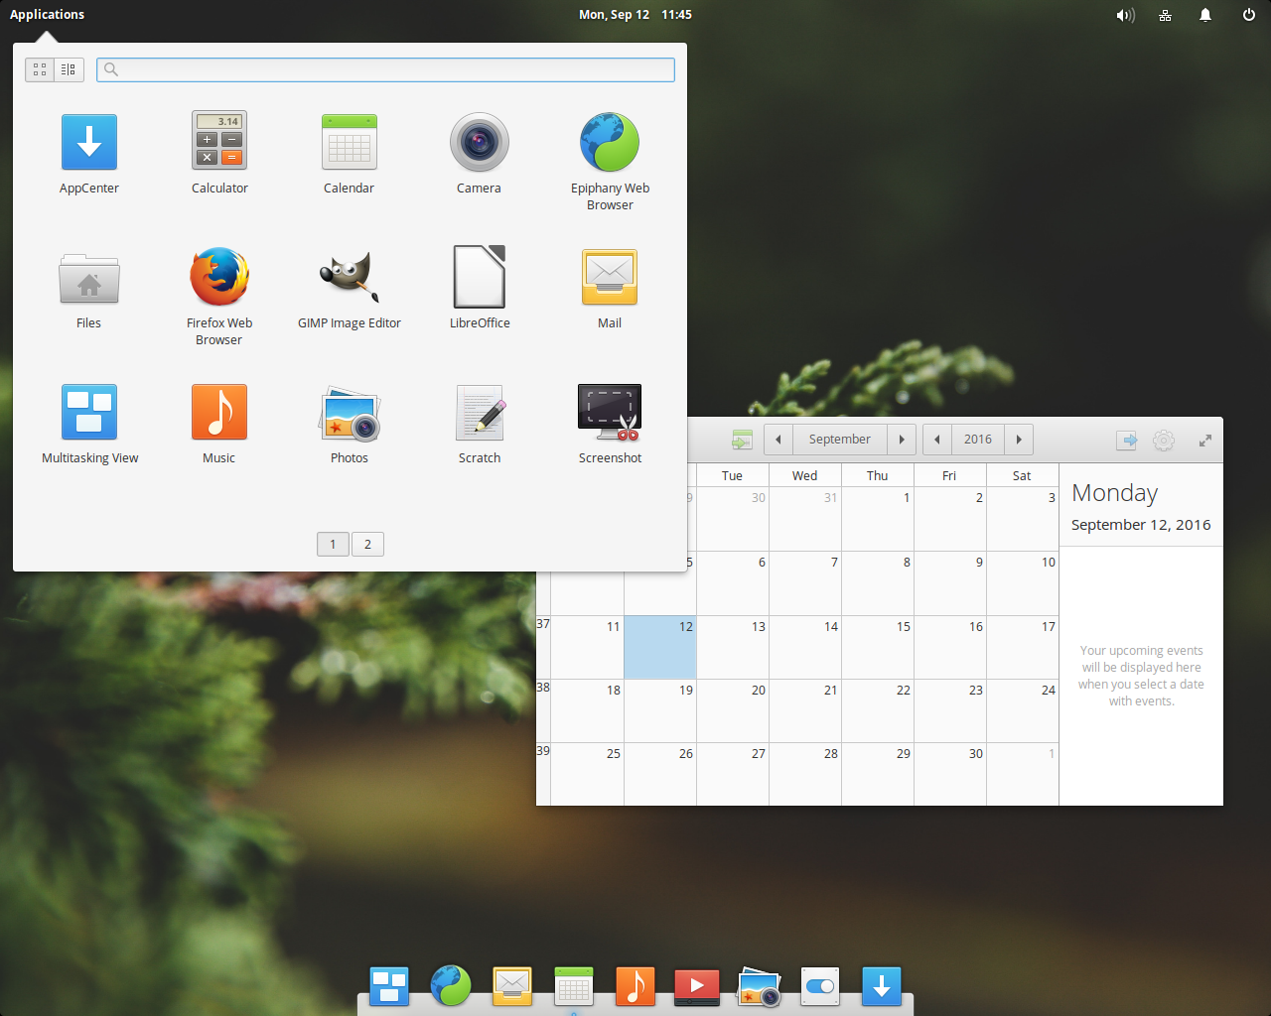Screen dimensions: 1271x1016
Task: Switch launcher to grid view
Action: [x=40, y=69]
